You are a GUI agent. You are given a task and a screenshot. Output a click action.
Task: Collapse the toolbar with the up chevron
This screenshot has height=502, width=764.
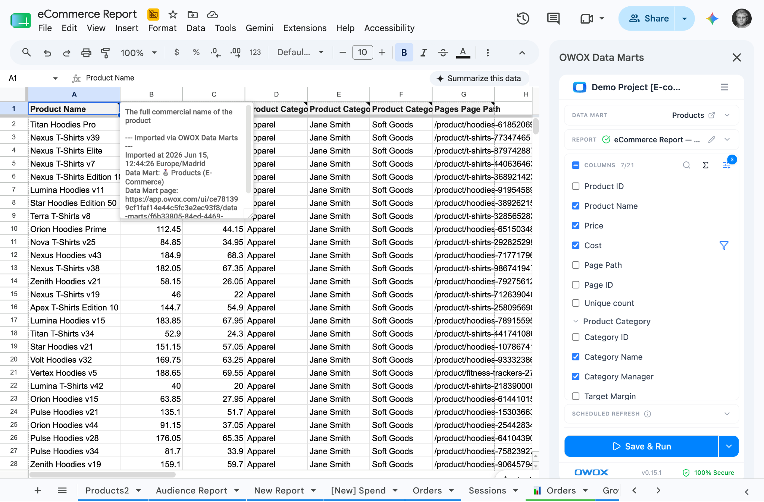point(522,53)
